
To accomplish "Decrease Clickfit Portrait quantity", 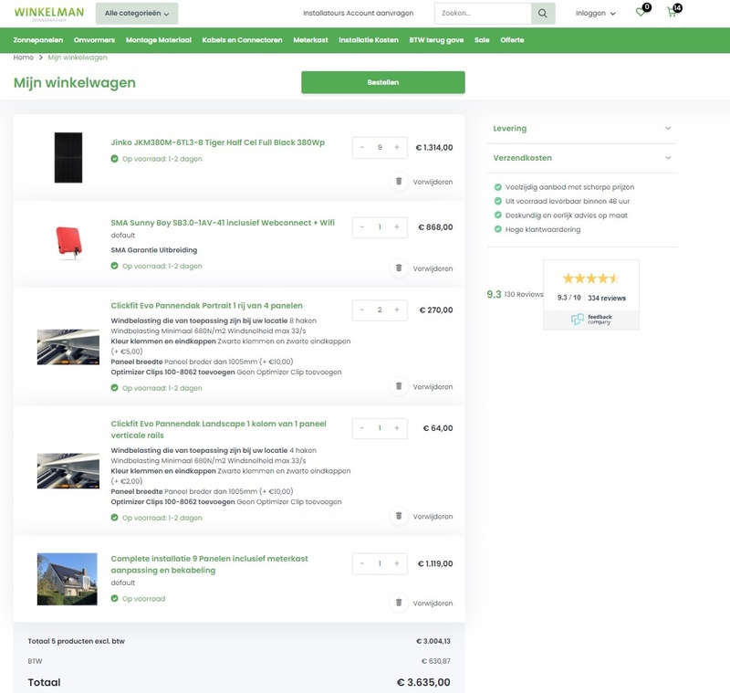I will (361, 310).
